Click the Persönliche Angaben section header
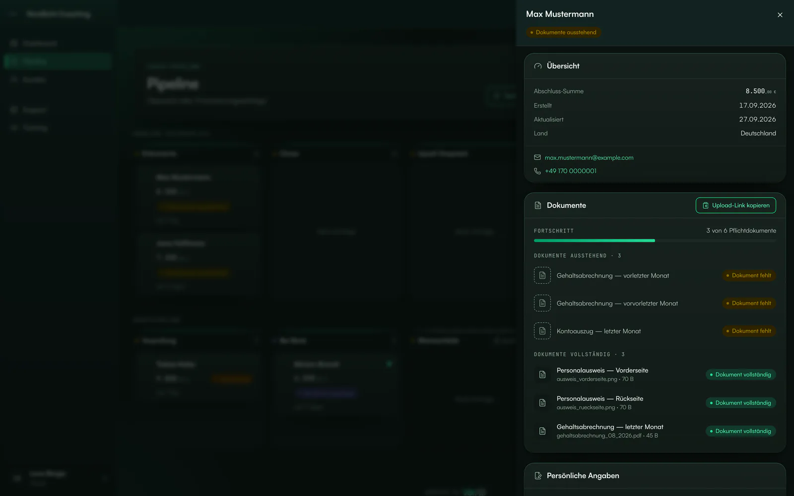The height and width of the screenshot is (496, 794). click(655, 476)
